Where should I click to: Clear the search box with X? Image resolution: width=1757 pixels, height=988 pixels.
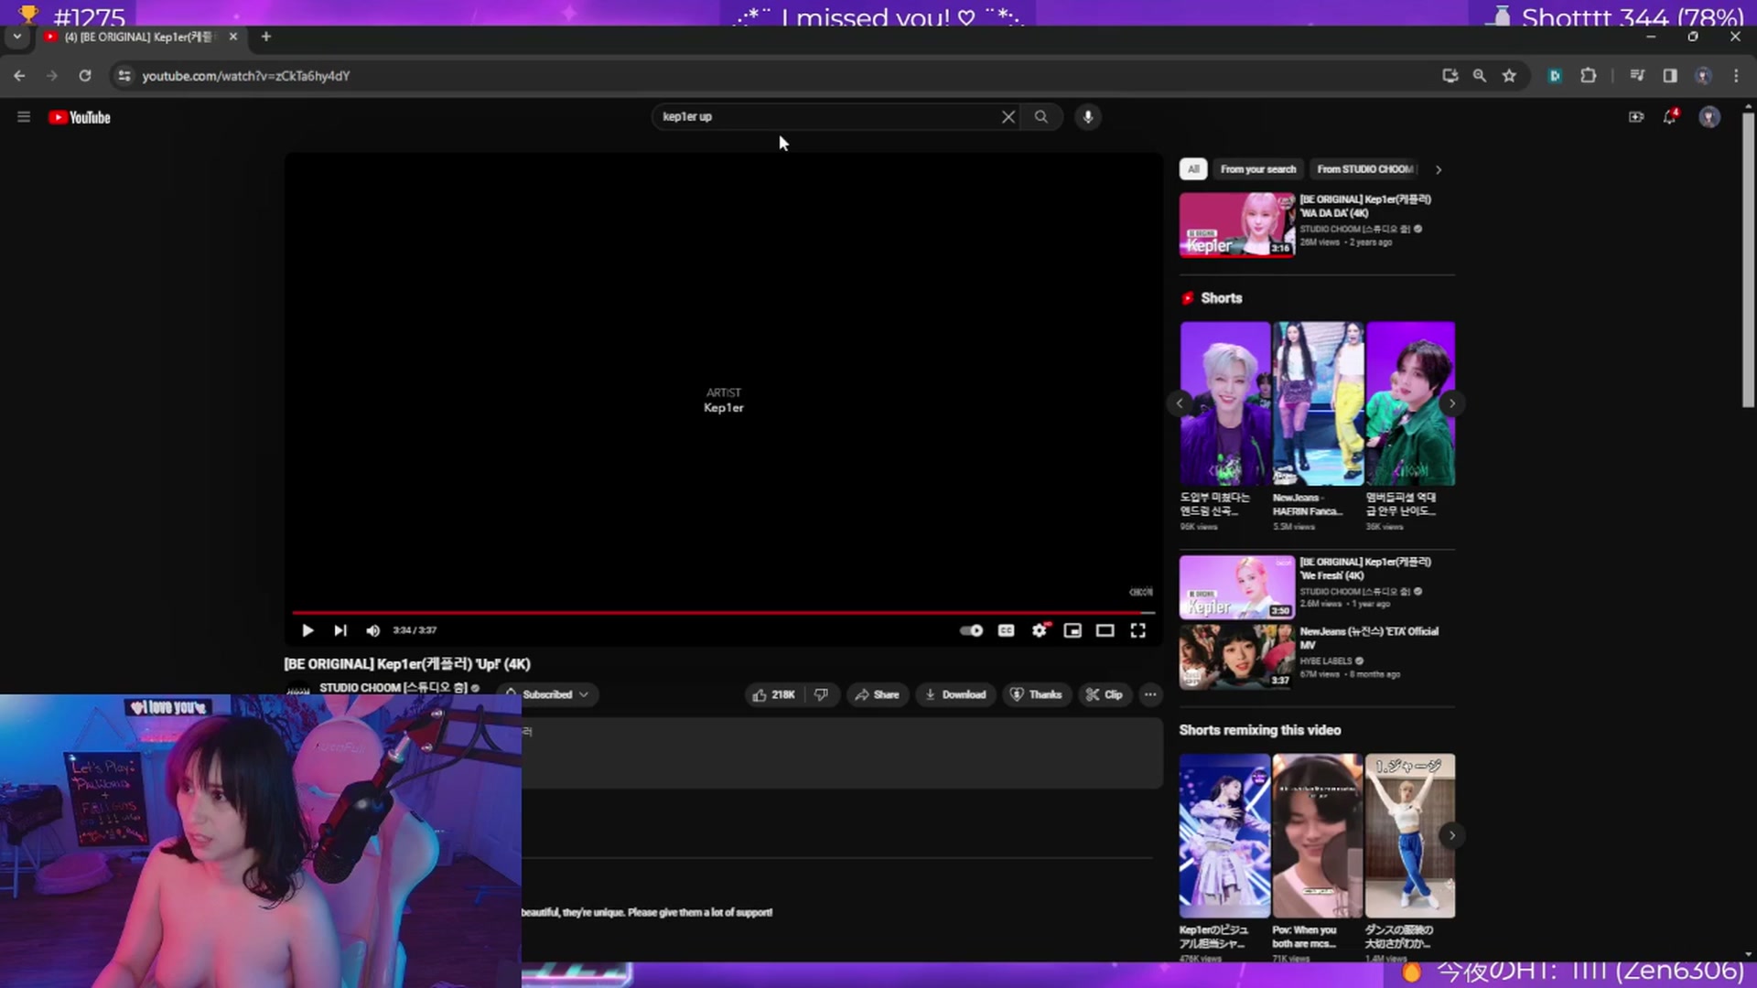tap(1008, 117)
